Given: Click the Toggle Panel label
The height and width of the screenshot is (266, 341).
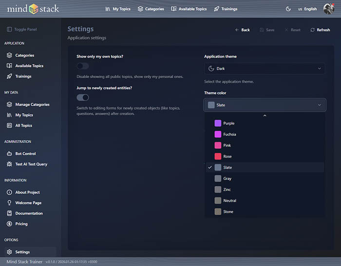Looking at the screenshot, I should coord(25,29).
